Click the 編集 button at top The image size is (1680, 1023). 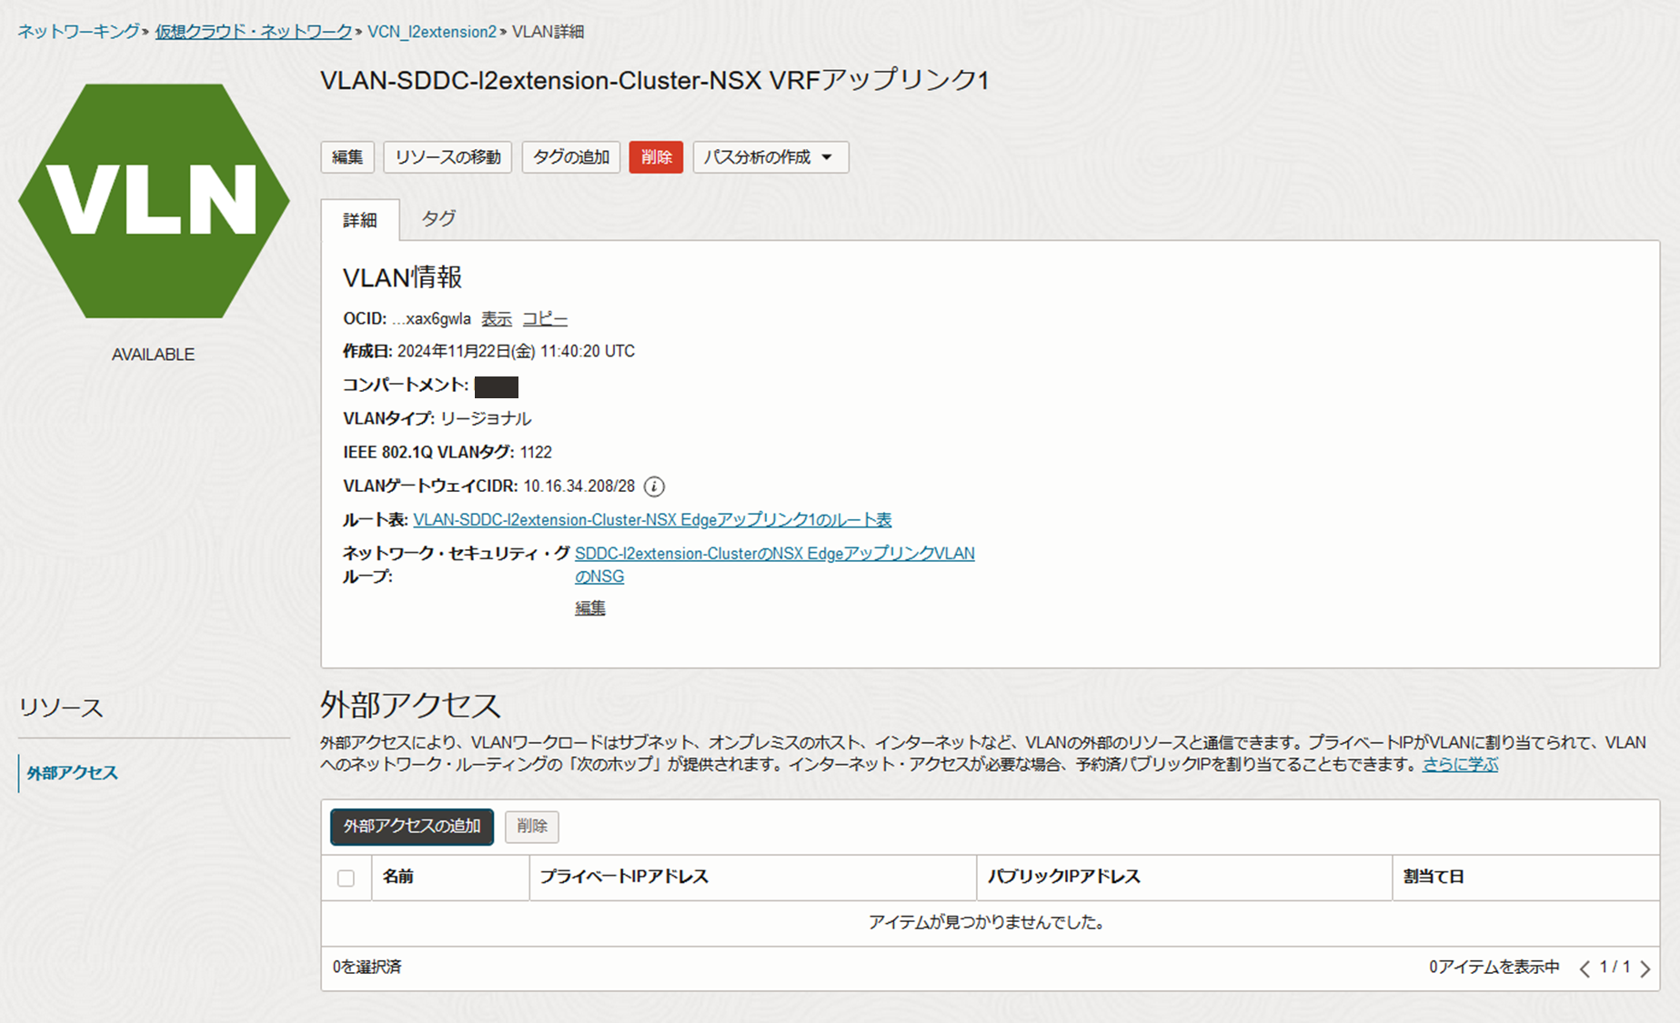click(347, 157)
